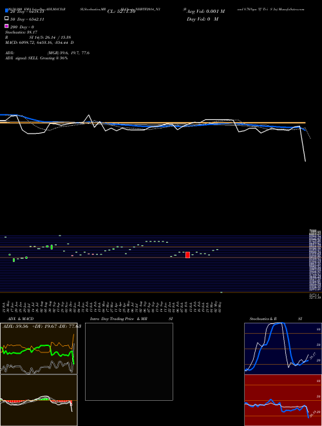The width and height of the screenshot is (322, 426).
Task: Click the 'Day Vol: 0 M' label
Action: 202,19
